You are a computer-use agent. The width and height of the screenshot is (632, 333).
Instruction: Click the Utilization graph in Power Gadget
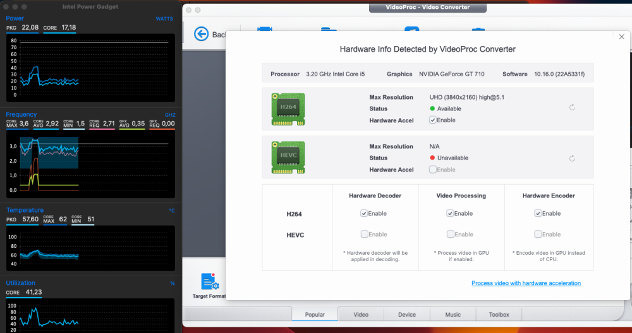coord(90,316)
